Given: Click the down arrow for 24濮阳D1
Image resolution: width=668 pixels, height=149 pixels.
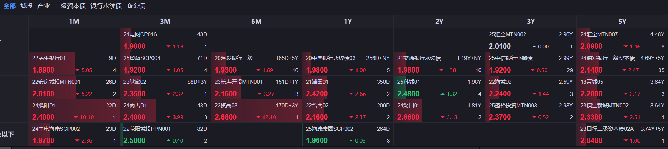Looking at the screenshot, I should [76, 117].
